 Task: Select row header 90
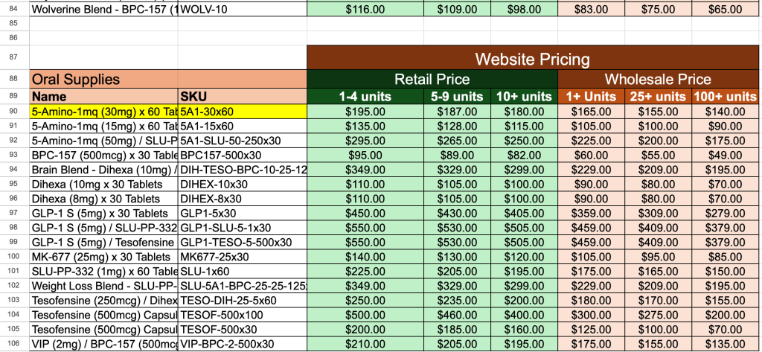(14, 111)
